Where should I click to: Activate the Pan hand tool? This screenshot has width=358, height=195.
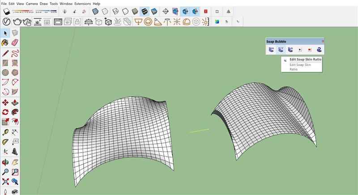[15, 162]
